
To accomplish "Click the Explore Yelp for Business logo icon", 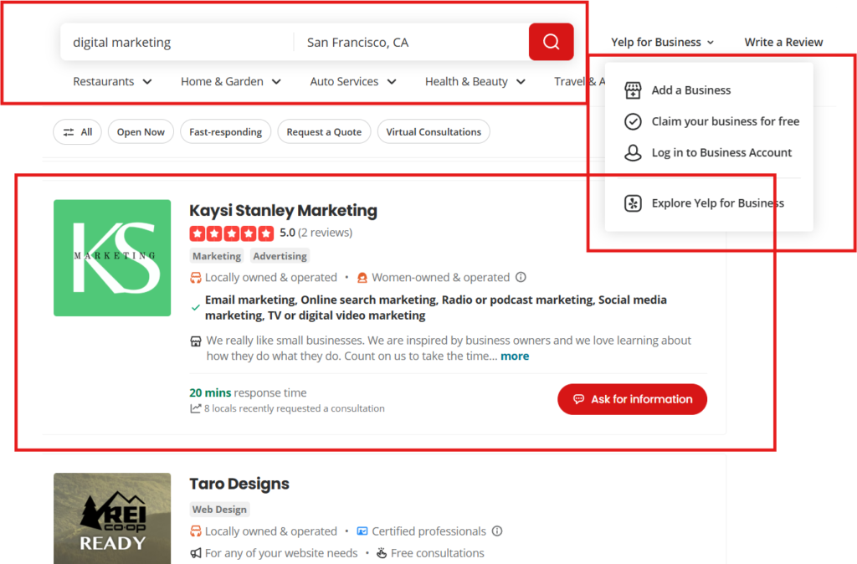I will coord(633,203).
